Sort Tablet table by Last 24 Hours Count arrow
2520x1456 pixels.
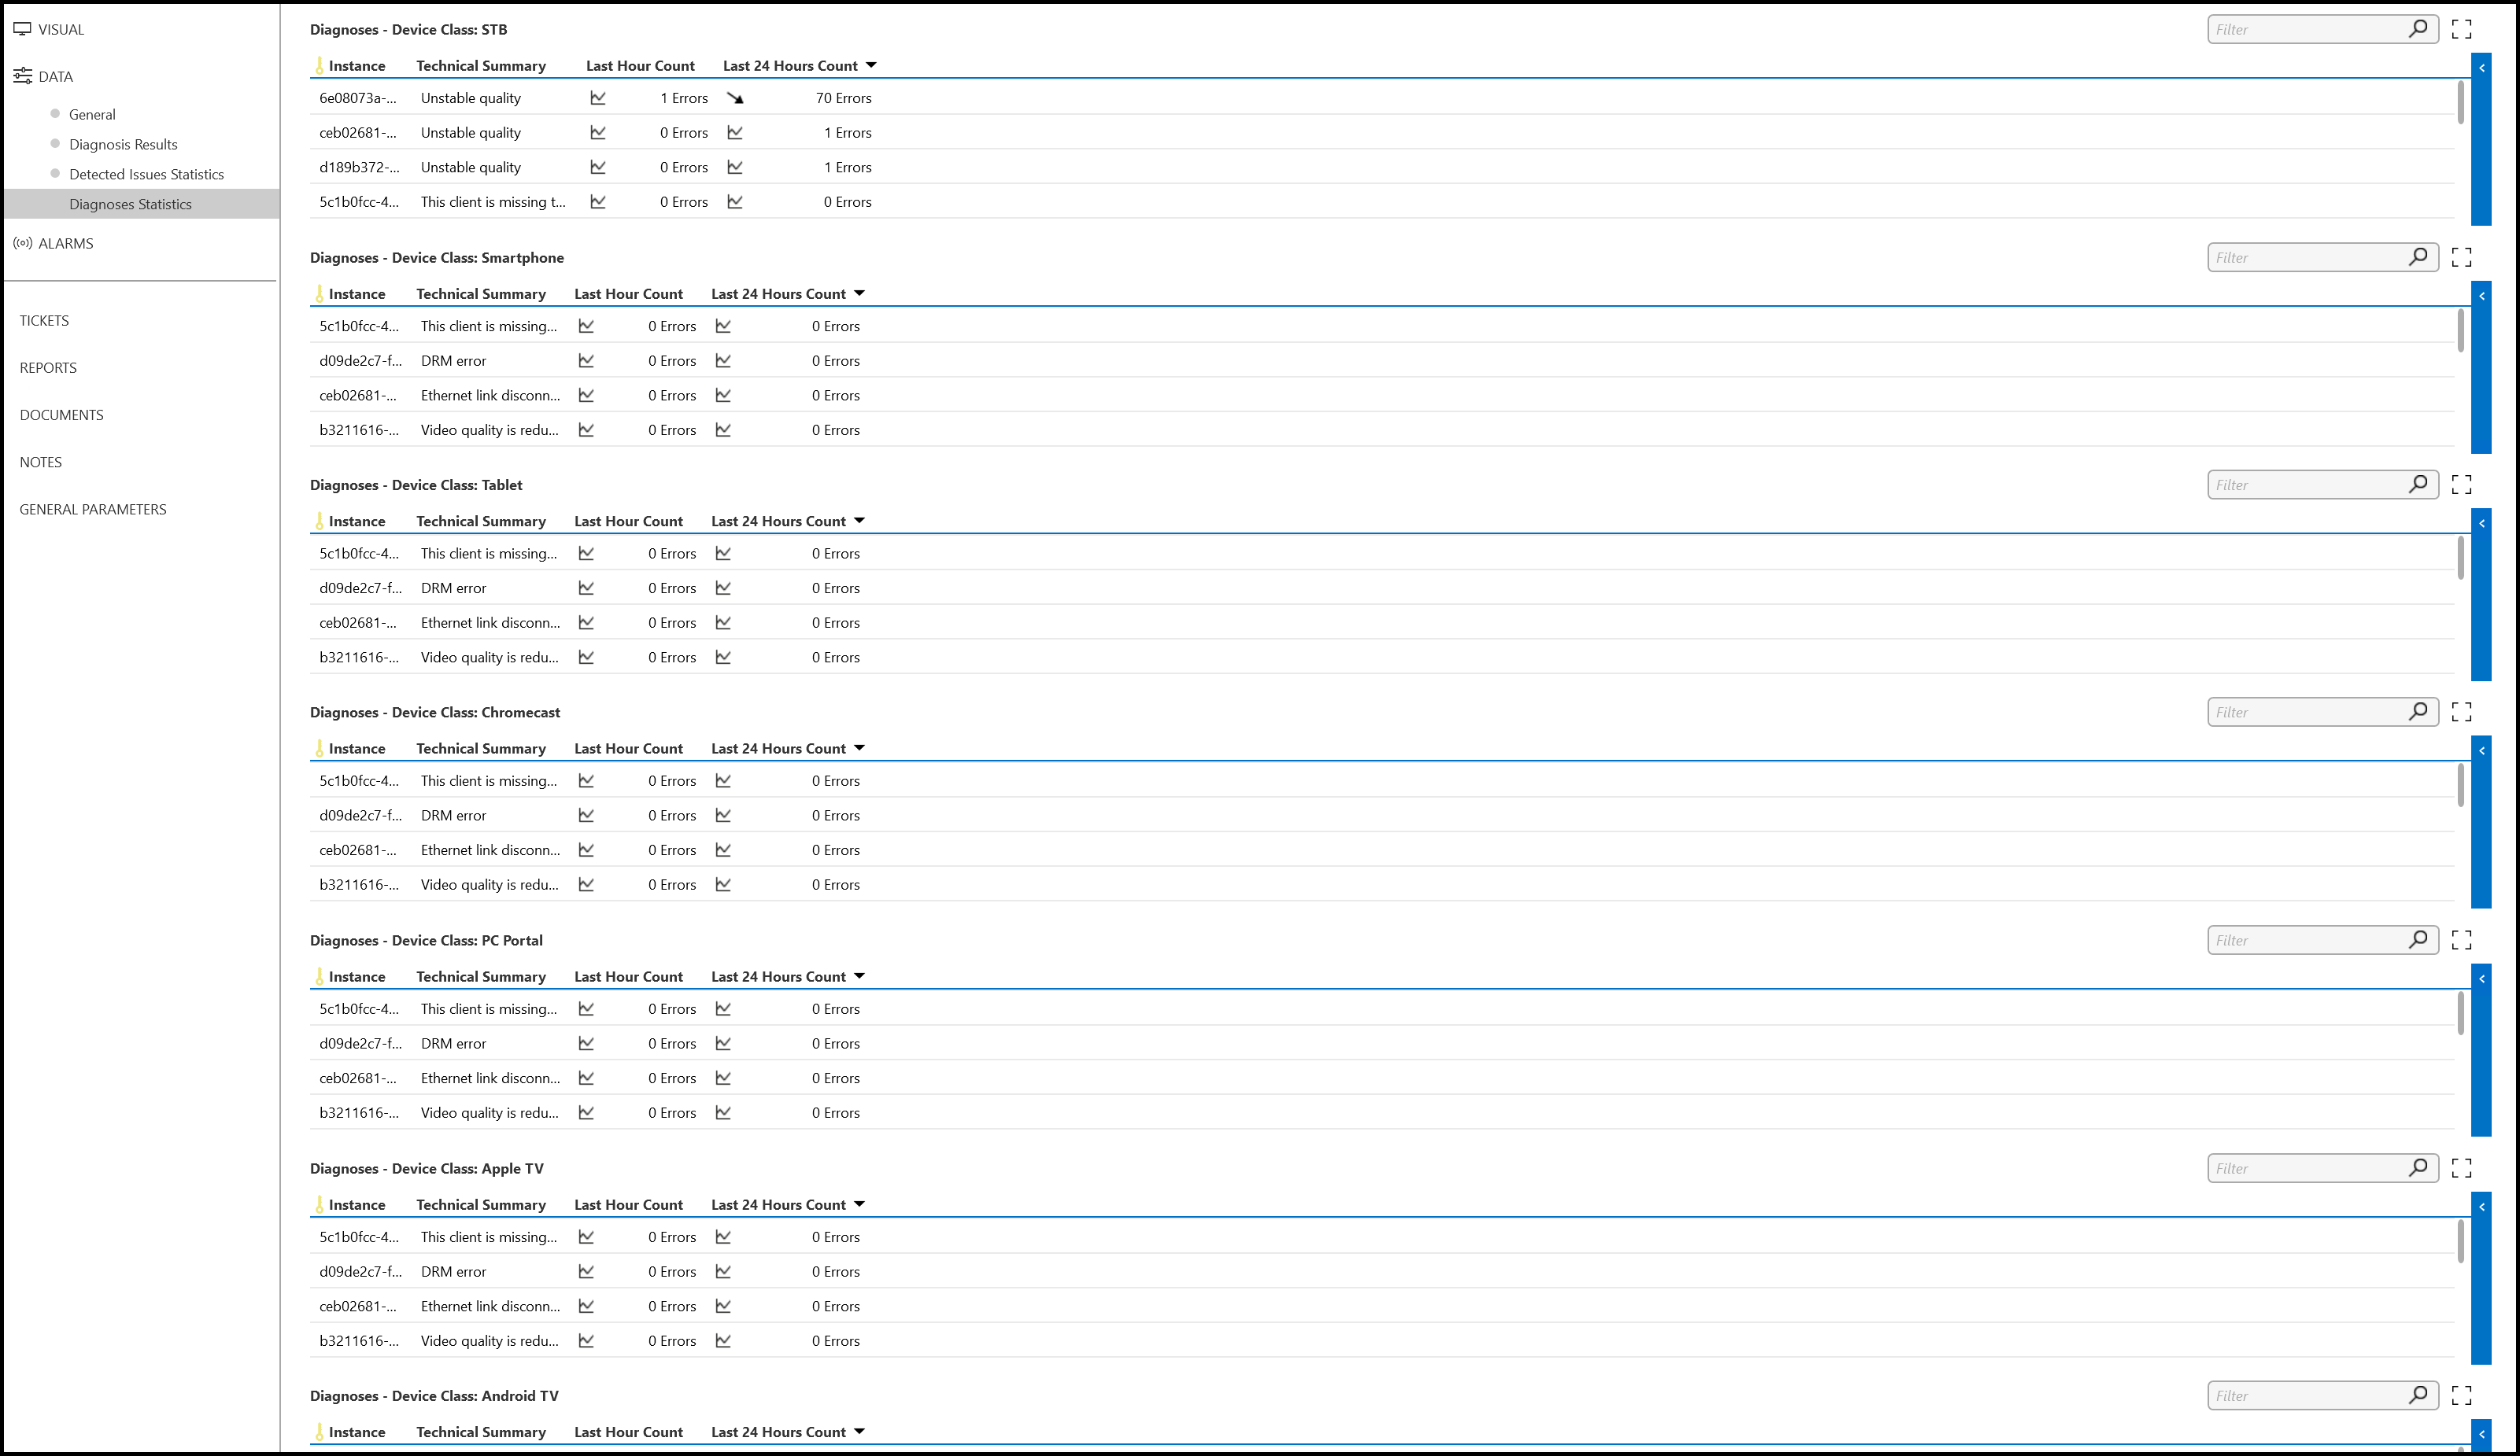click(859, 521)
